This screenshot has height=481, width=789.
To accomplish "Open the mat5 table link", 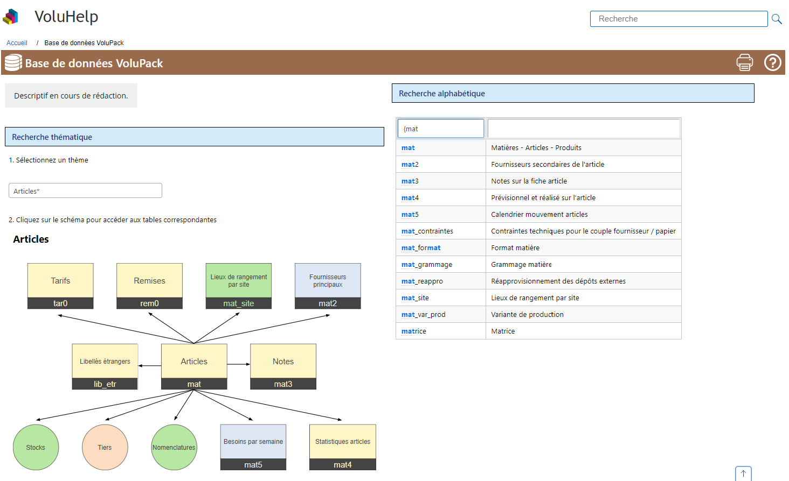I will pyautogui.click(x=410, y=215).
